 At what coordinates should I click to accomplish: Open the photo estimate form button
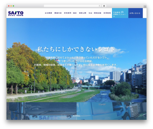120,13
